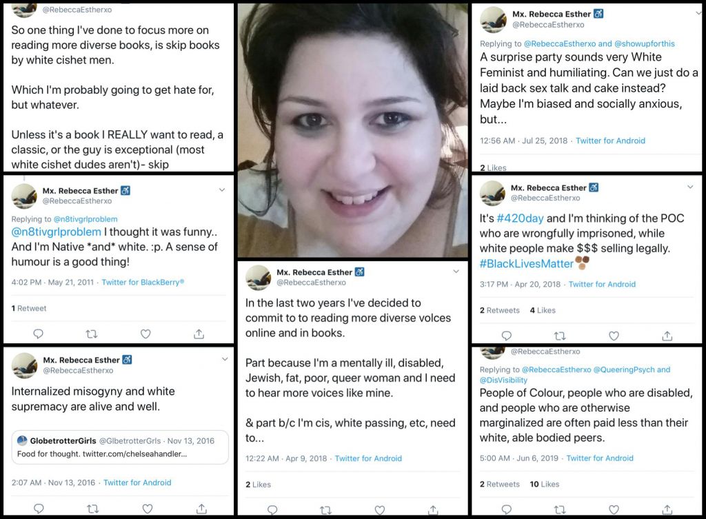
Task: Like the 'People of Colour' tweet
Action: [614, 509]
